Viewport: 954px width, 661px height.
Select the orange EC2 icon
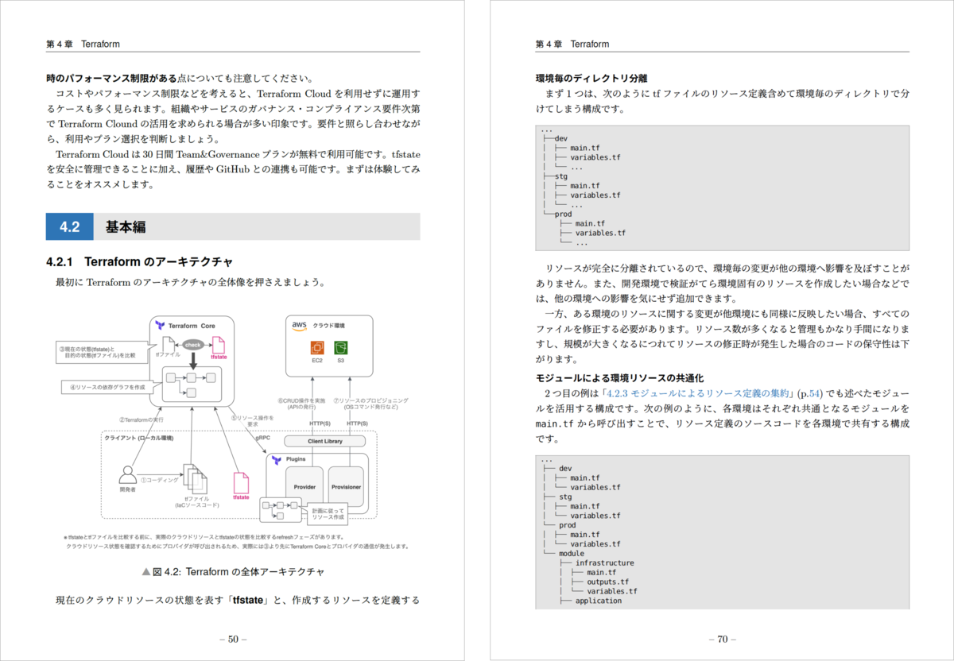pos(317,348)
